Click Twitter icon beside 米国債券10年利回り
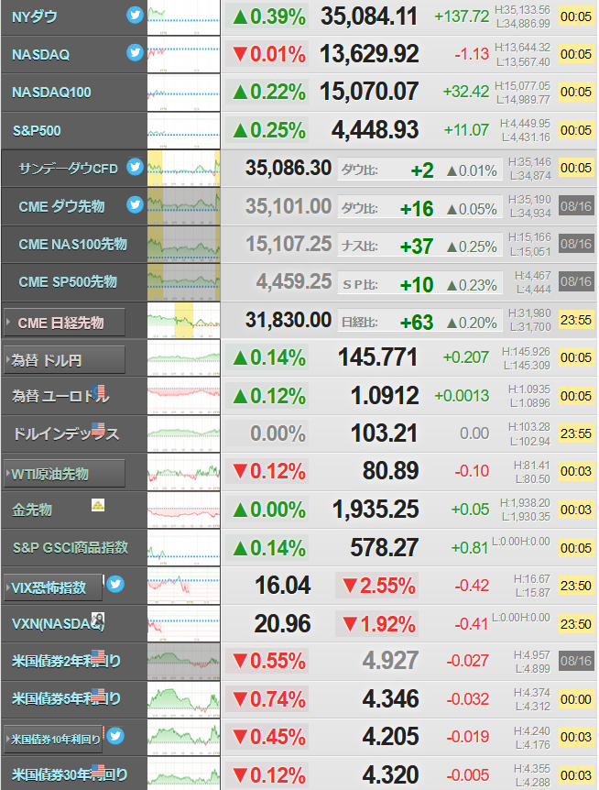The height and width of the screenshot is (790, 599). tap(115, 736)
